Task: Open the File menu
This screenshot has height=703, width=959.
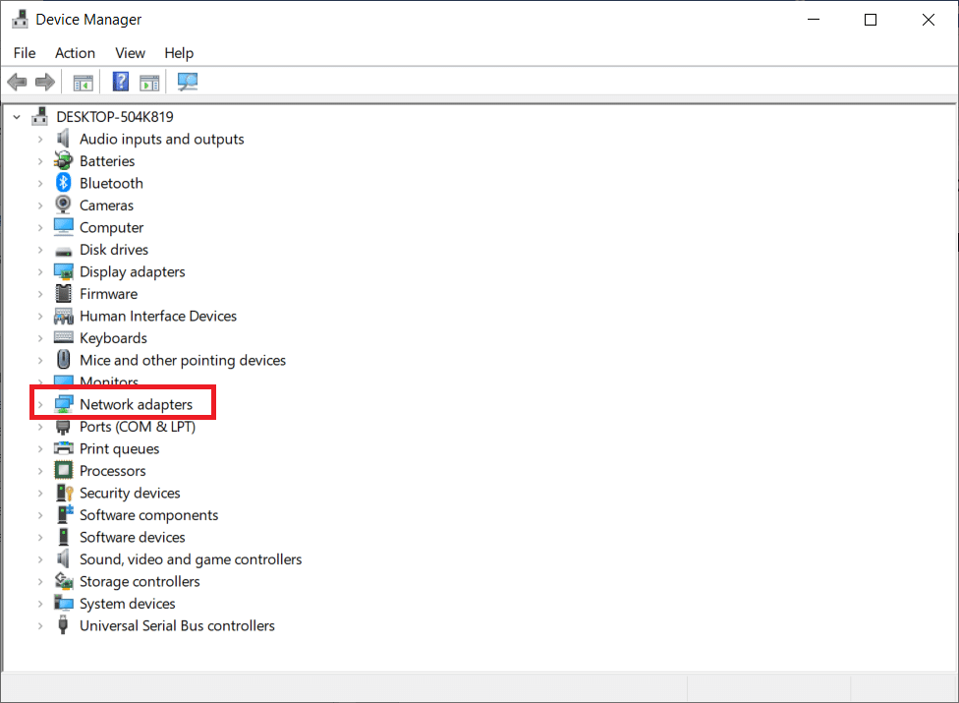Action: click(25, 53)
